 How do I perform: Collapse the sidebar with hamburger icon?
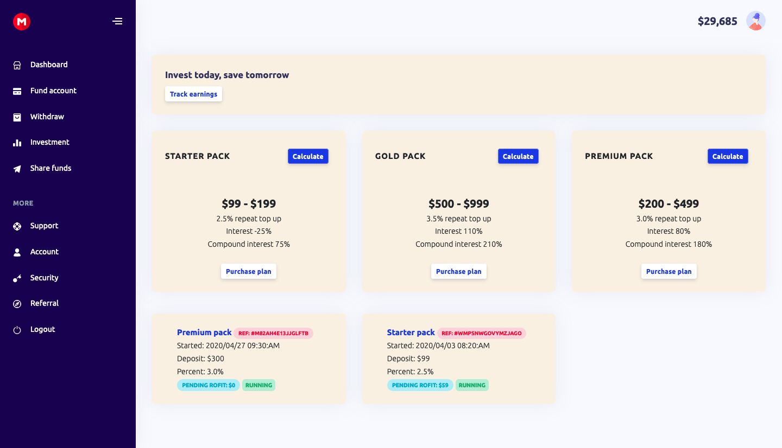point(117,22)
